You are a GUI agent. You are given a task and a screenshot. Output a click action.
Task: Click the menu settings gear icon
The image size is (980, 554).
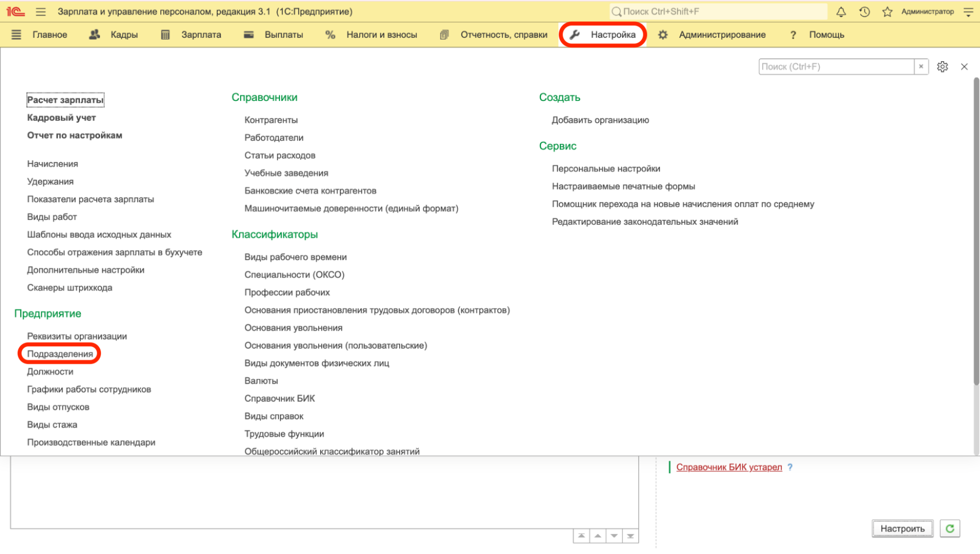(942, 66)
